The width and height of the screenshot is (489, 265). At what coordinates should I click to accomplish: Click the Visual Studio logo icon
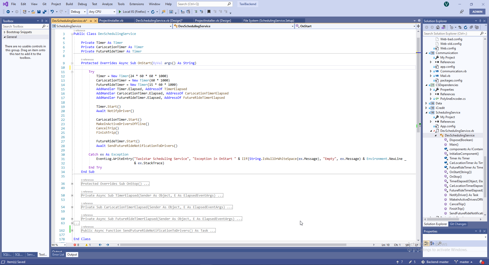tap(5, 4)
